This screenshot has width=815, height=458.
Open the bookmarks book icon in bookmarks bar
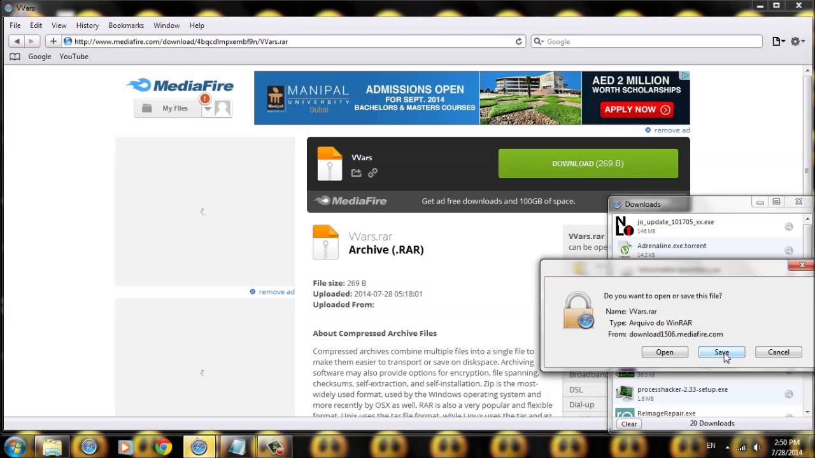[15, 57]
